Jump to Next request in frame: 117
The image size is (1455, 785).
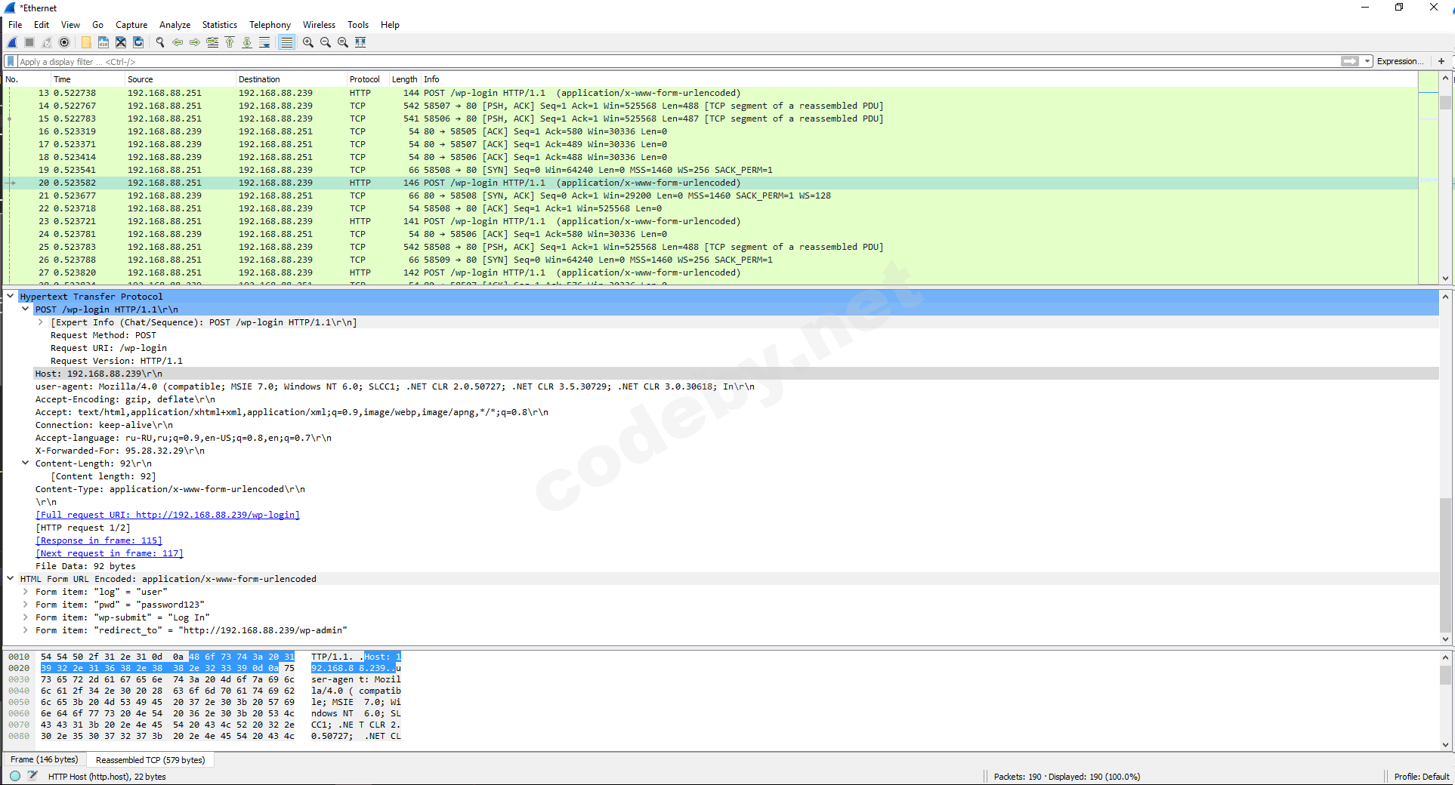110,553
